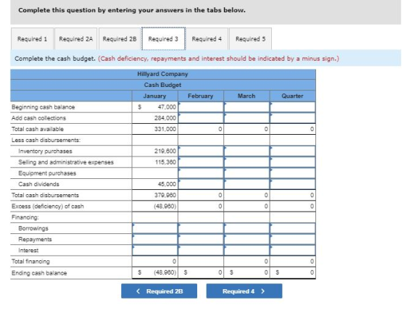Select Quarter Borrowings field
Image resolution: width=406 pixels, height=313 pixels.
pos(293,228)
